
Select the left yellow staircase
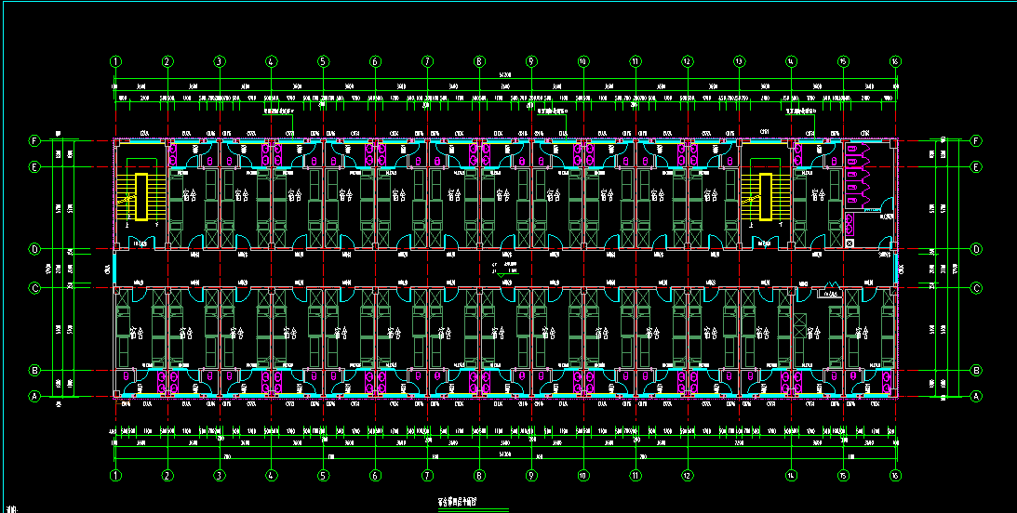(x=141, y=196)
